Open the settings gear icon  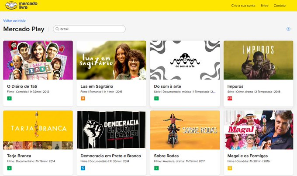[288, 29]
